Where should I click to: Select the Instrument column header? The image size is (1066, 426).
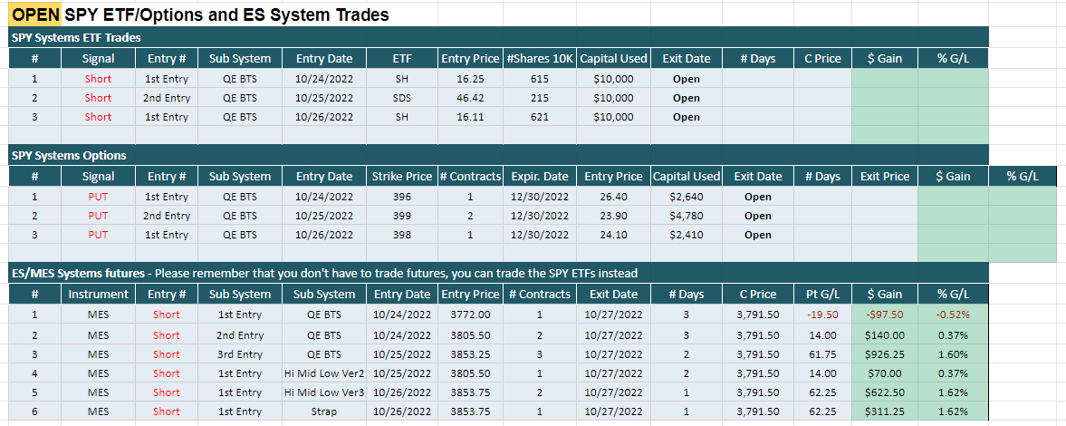click(x=98, y=295)
